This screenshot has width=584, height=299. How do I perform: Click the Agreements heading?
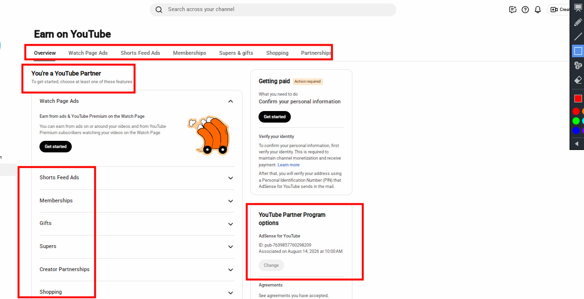pos(271,285)
